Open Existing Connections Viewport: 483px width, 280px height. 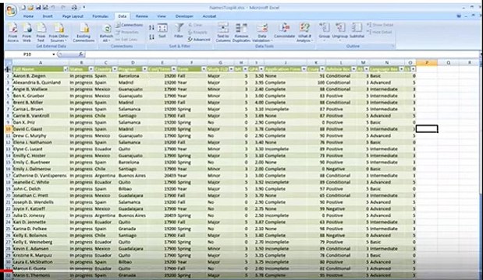[x=83, y=33]
